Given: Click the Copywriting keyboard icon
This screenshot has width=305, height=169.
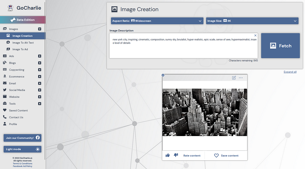Looking at the screenshot, I should click(5, 69).
